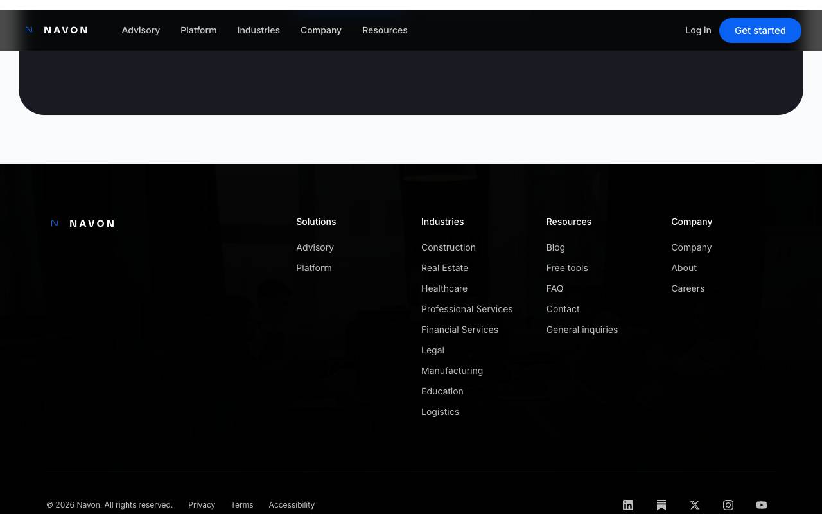
Task: Click the Log in link
Action: [698, 30]
